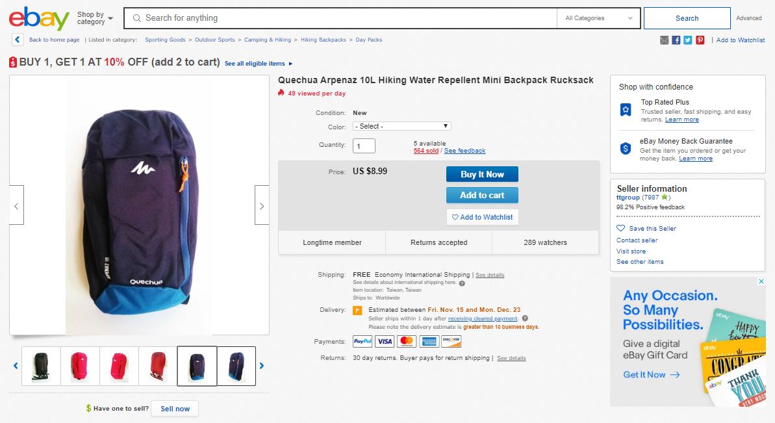Share listing on Pinterest icon
Viewport: 775px width, 423px height.
(700, 40)
